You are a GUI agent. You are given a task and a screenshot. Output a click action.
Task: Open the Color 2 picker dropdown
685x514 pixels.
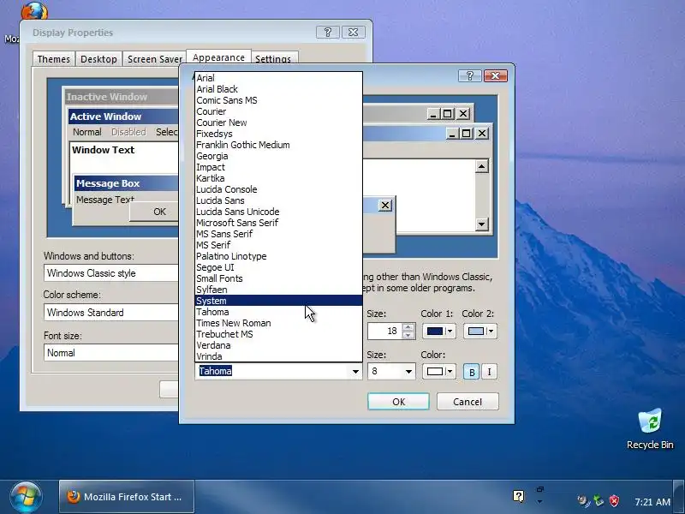pyautogui.click(x=480, y=331)
